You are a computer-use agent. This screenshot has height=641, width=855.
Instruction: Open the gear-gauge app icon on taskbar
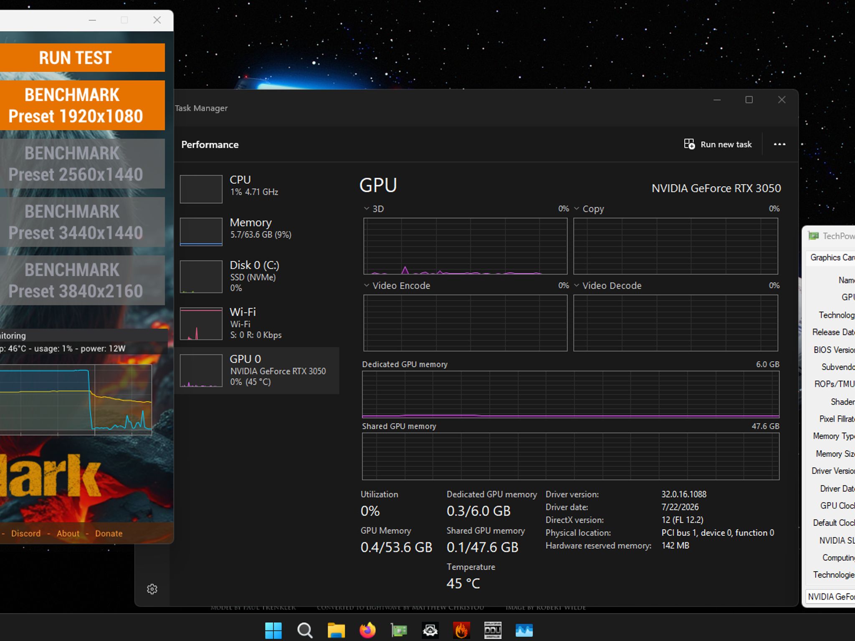coord(430,630)
